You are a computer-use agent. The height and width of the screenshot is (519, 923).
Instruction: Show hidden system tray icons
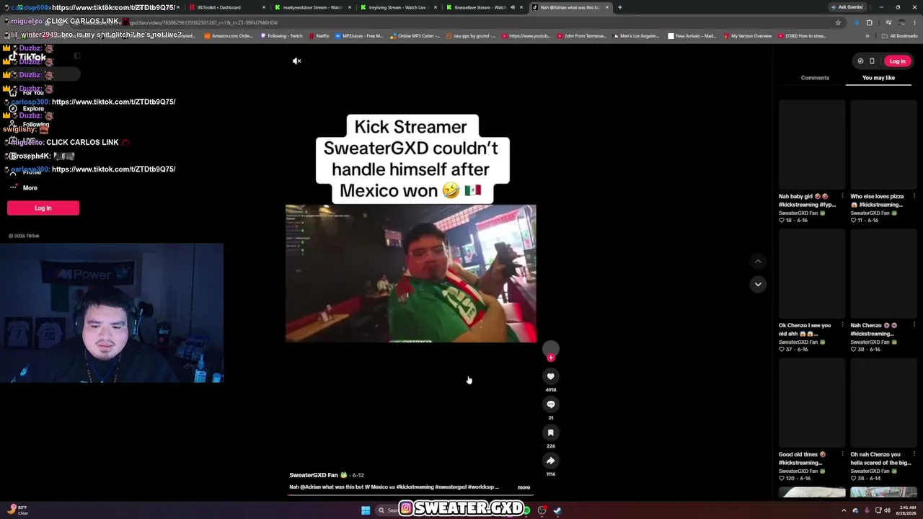click(x=844, y=510)
